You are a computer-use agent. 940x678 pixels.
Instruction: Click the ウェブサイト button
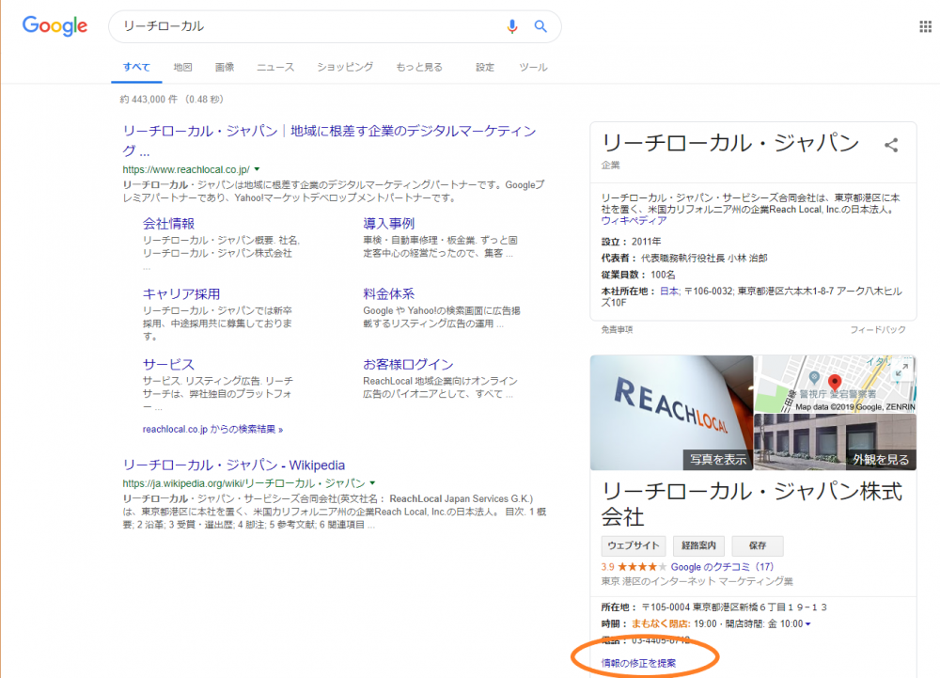point(634,545)
